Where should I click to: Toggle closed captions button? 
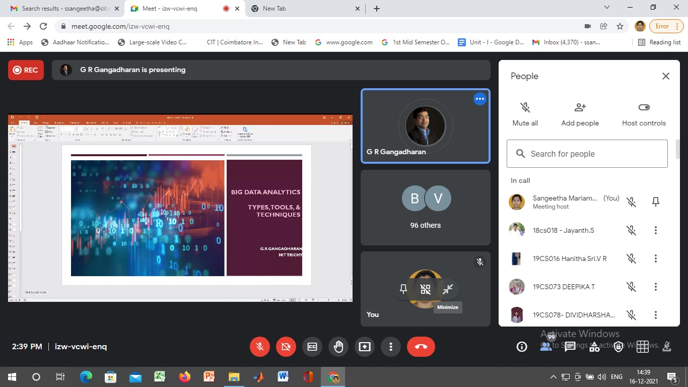312,347
